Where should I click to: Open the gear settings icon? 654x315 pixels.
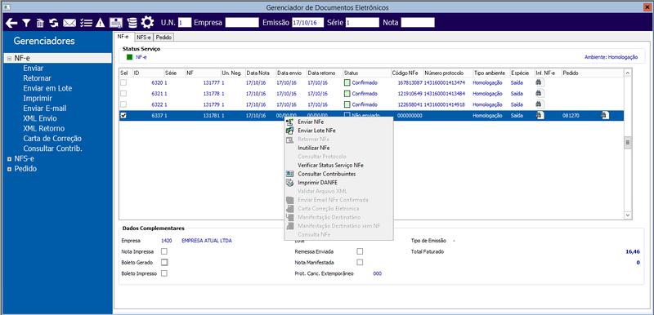(x=147, y=23)
